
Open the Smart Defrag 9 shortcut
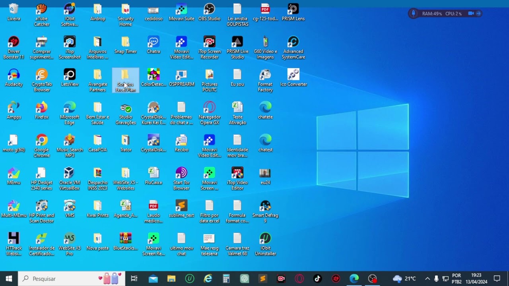[265, 207]
